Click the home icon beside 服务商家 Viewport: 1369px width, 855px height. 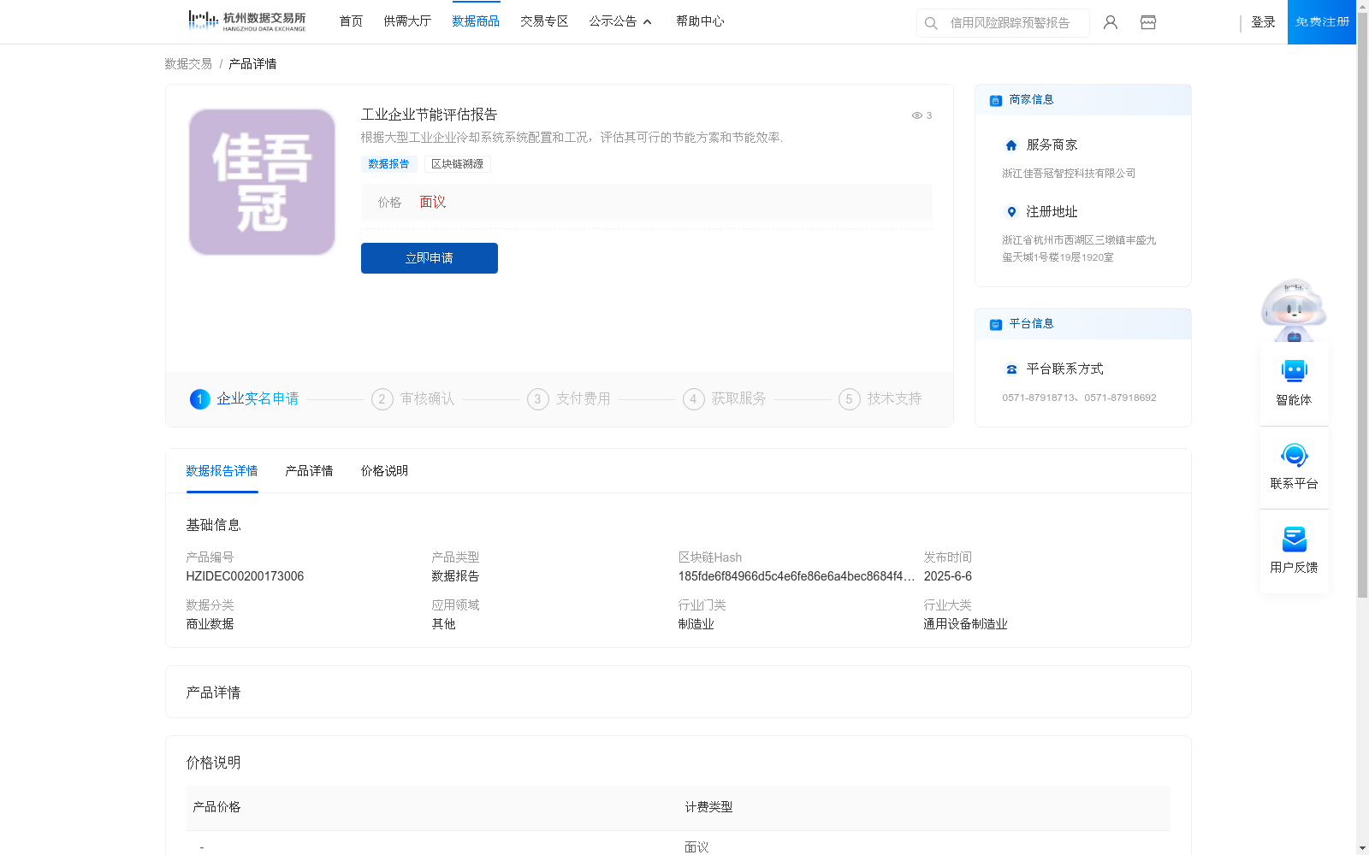click(1011, 145)
